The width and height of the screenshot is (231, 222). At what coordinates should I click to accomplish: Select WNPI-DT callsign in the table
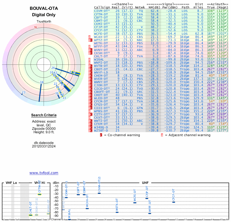[101, 63]
